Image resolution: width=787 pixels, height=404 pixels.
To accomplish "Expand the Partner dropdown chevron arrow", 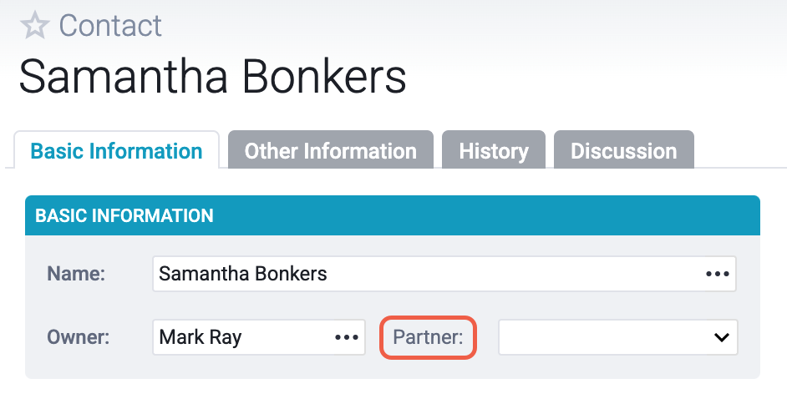I will [x=721, y=337].
